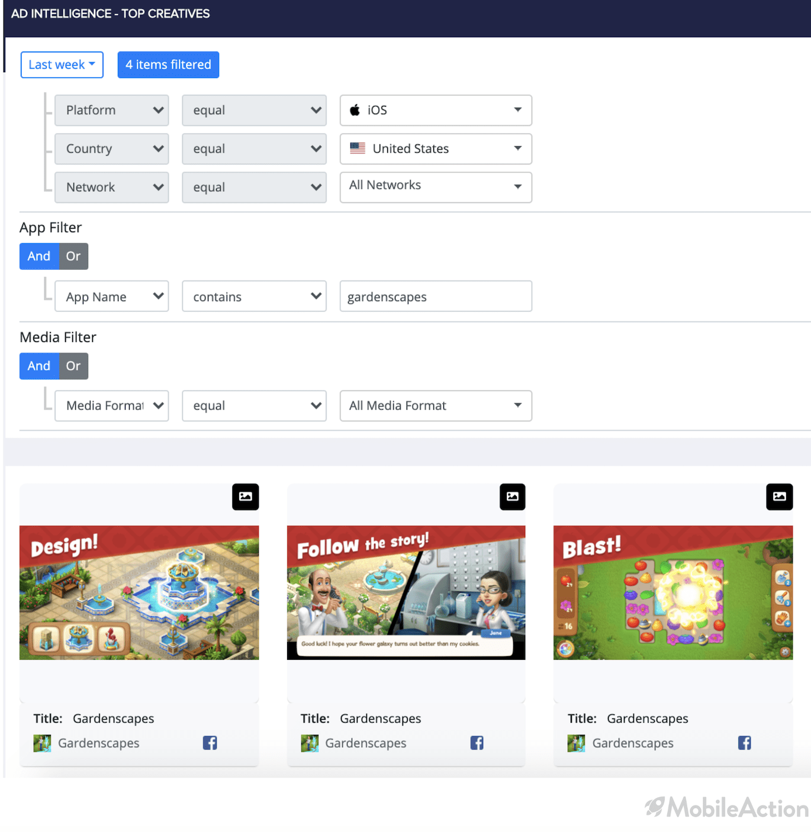Select Or in the Media Filter

click(73, 366)
